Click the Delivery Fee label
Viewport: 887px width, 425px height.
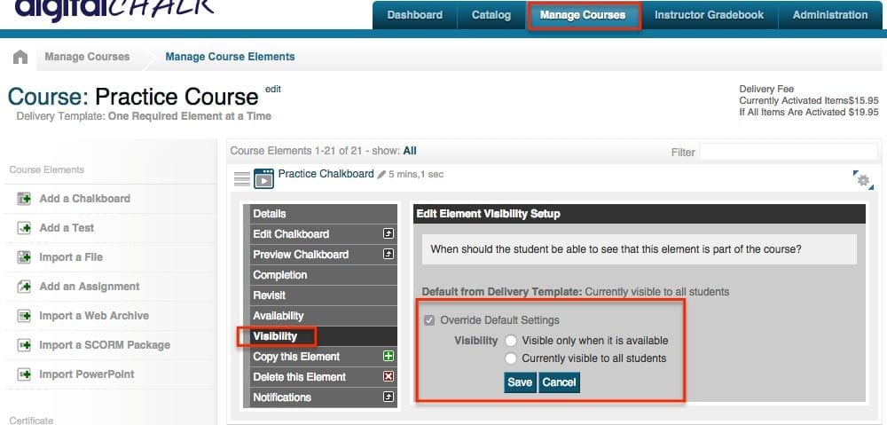pos(766,89)
